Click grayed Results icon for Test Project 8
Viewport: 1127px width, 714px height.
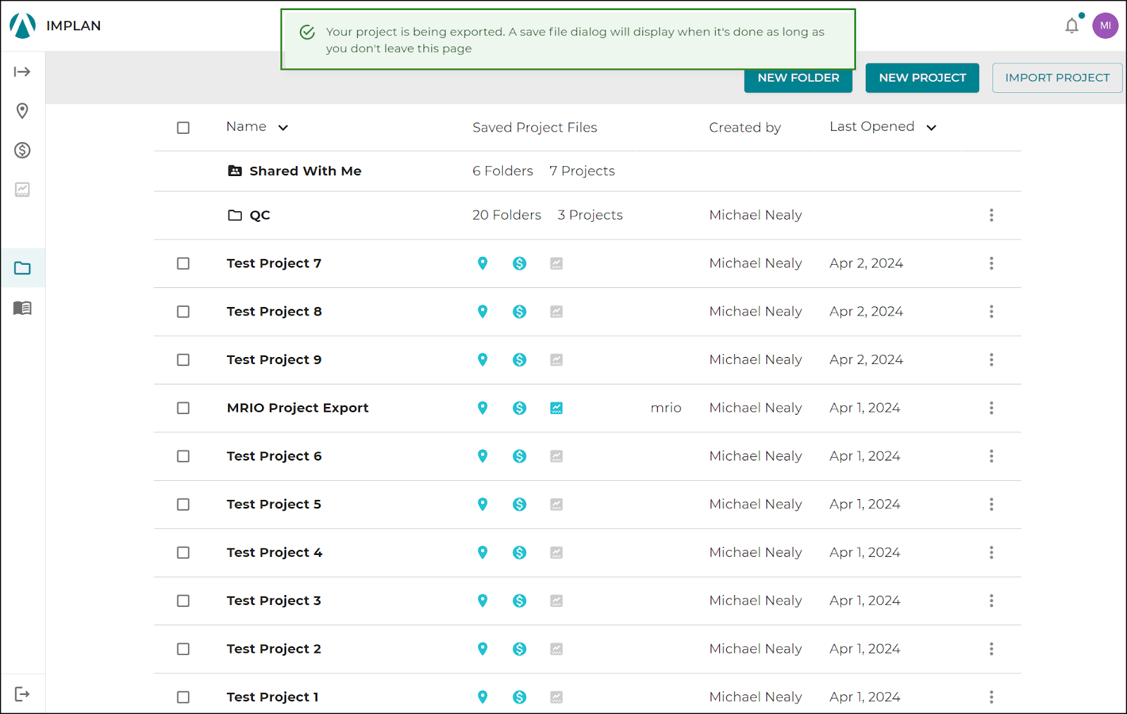[556, 312]
